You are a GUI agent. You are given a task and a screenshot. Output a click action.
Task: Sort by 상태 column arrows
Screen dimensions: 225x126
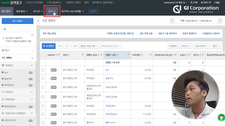[82, 55]
